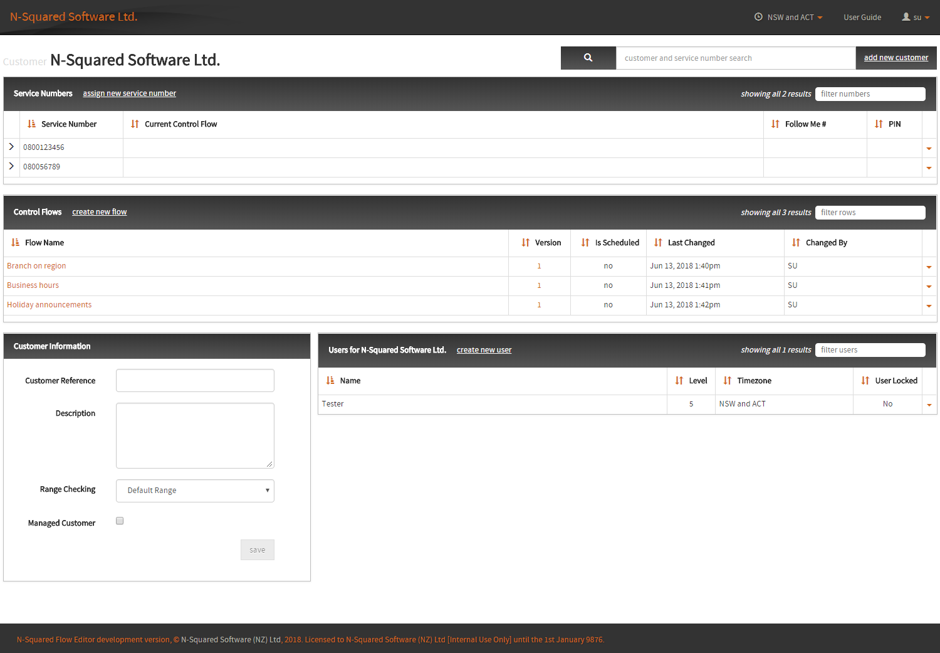The image size is (940, 653).
Task: Open actions dropdown for Branch on region
Action: [x=929, y=267]
